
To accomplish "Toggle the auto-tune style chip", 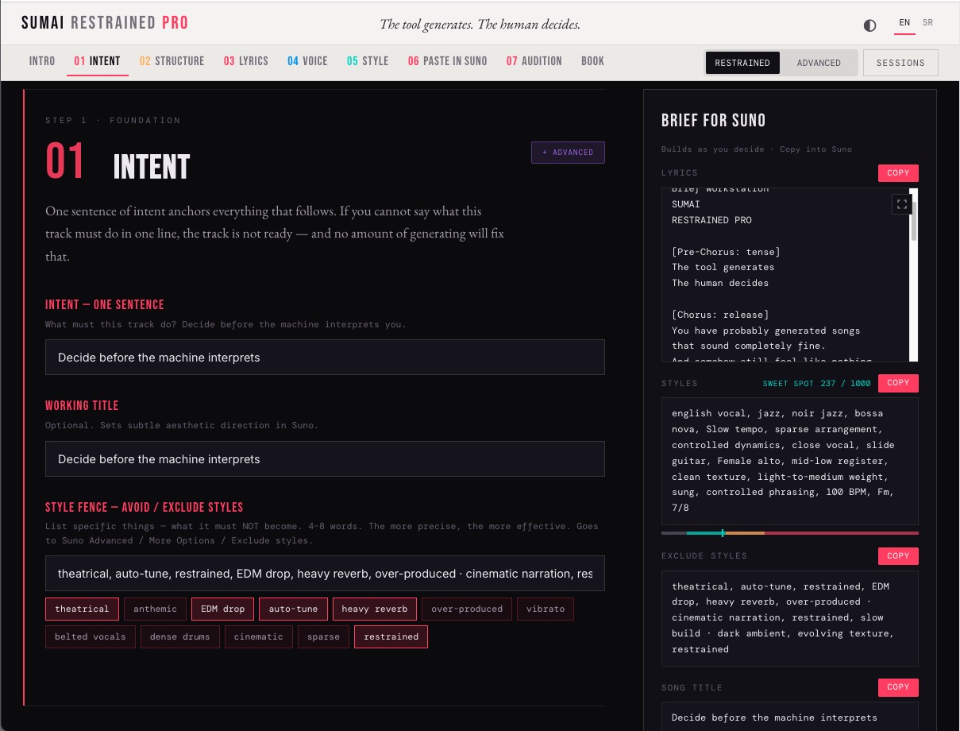I will pos(293,609).
